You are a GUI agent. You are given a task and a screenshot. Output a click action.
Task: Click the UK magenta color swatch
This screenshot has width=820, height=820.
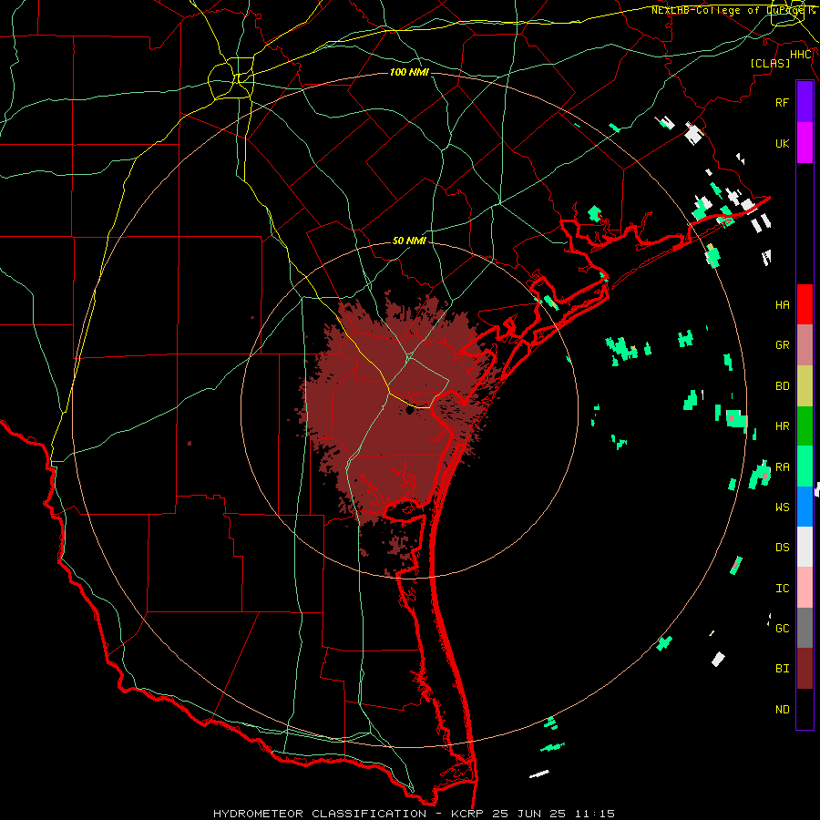click(x=805, y=143)
